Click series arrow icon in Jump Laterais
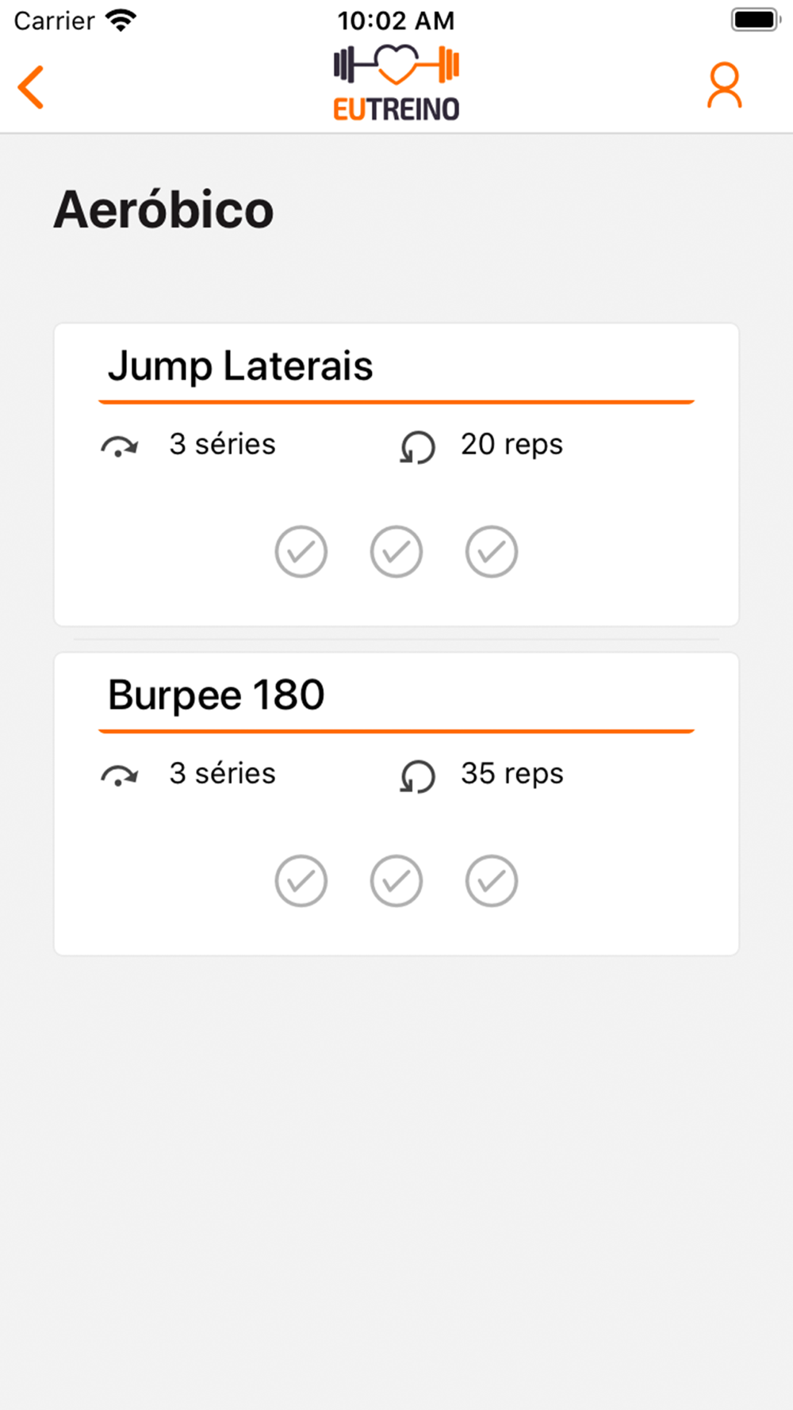Image resolution: width=793 pixels, height=1410 pixels. [x=120, y=447]
